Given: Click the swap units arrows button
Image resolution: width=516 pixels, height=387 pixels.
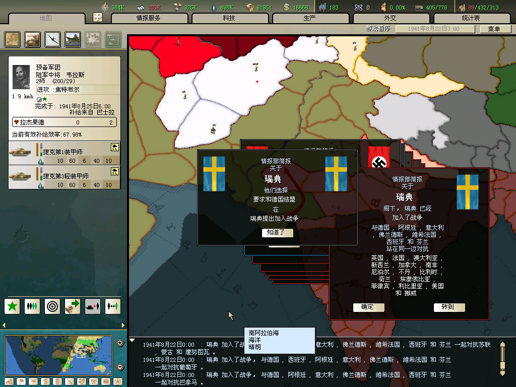Looking at the screenshot, I should pos(112,306).
